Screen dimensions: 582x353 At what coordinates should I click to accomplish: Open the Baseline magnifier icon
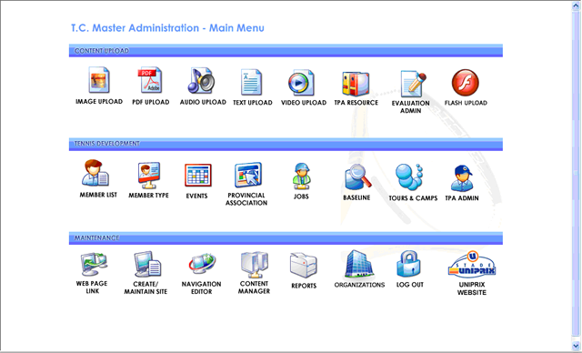point(357,177)
